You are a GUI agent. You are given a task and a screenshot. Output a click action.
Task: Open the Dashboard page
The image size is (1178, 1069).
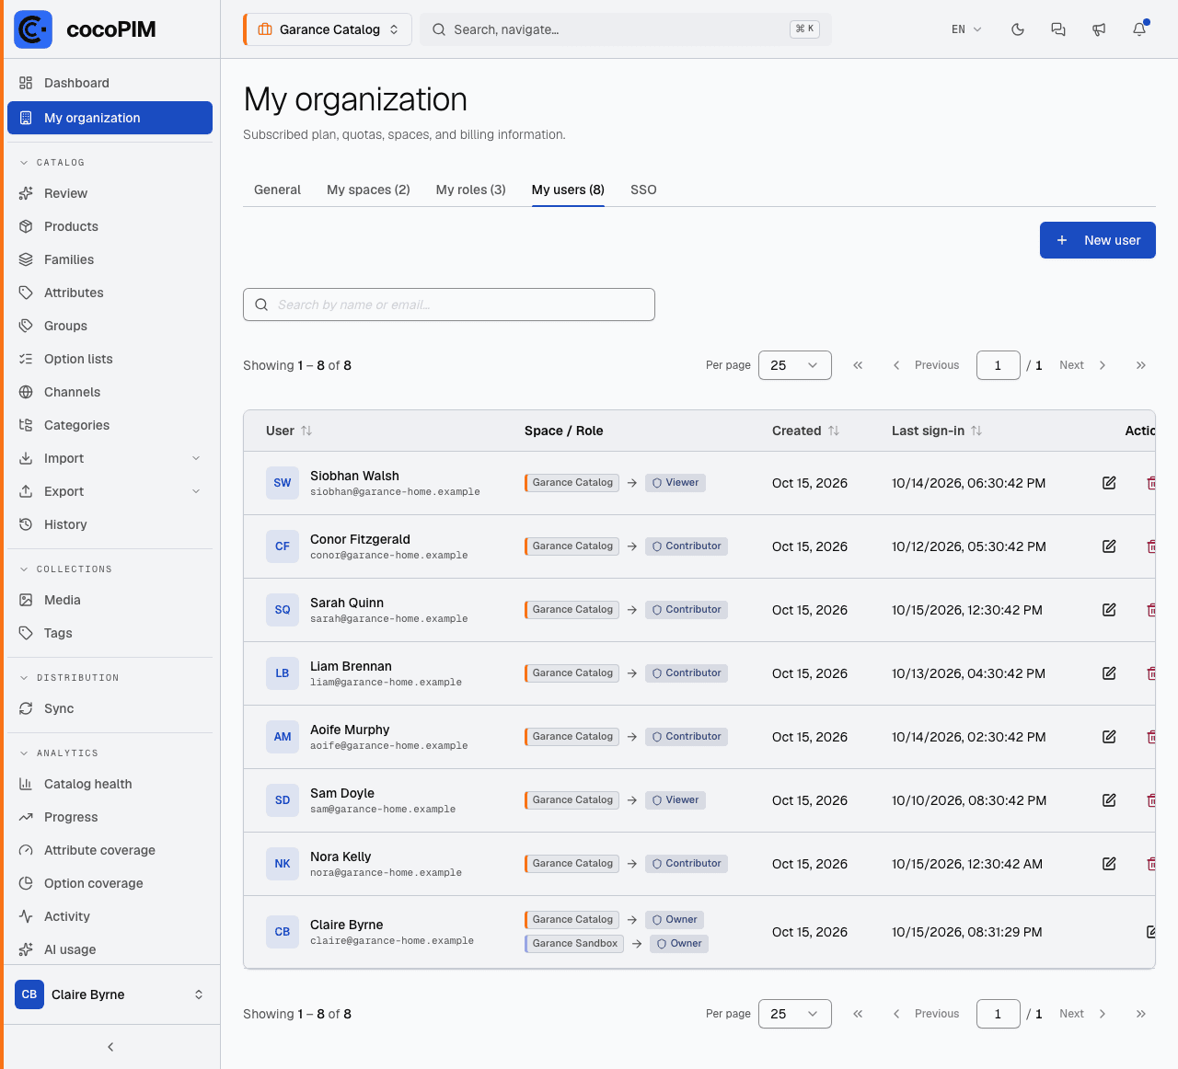pyautogui.click(x=110, y=83)
